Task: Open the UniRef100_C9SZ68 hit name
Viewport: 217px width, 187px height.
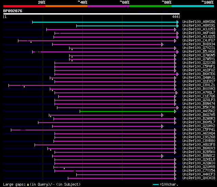Action: pos(199,137)
